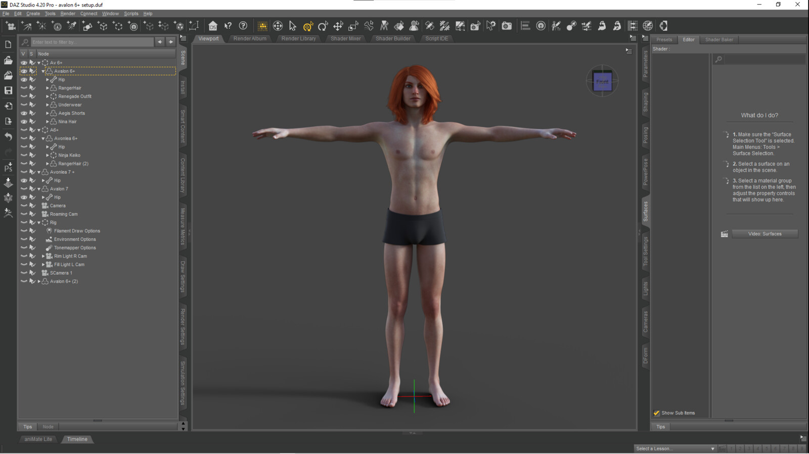Collapse the Av 6+ group
The image size is (809, 454).
pos(39,63)
